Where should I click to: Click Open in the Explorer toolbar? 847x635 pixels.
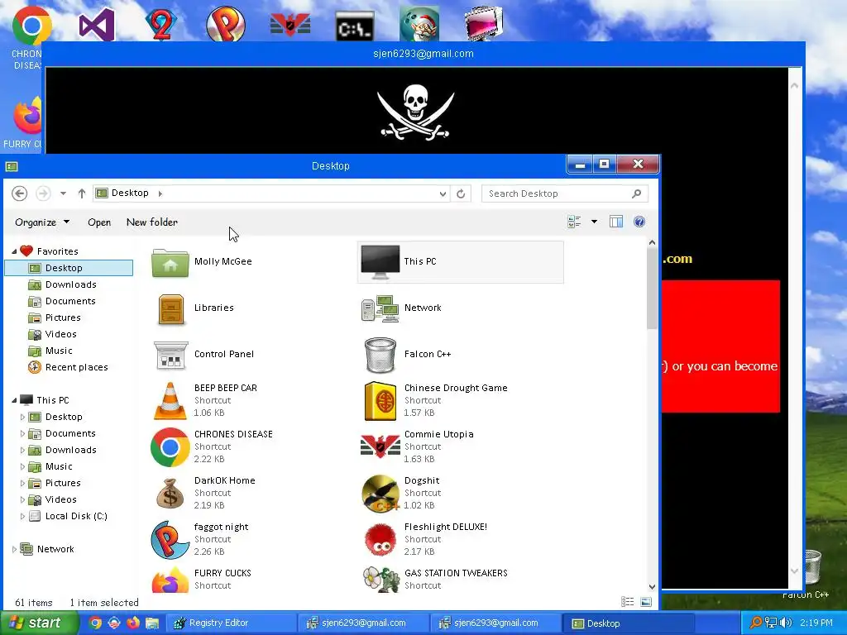pos(99,222)
